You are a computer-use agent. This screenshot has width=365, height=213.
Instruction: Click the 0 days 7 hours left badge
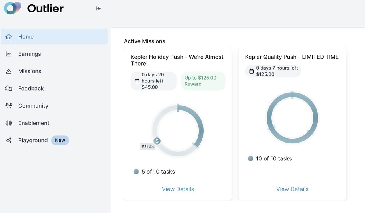273,71
